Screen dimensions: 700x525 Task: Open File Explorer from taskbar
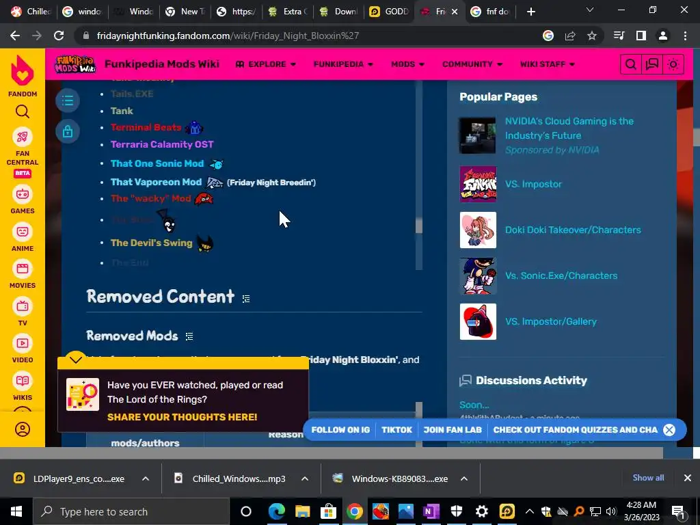click(x=302, y=511)
